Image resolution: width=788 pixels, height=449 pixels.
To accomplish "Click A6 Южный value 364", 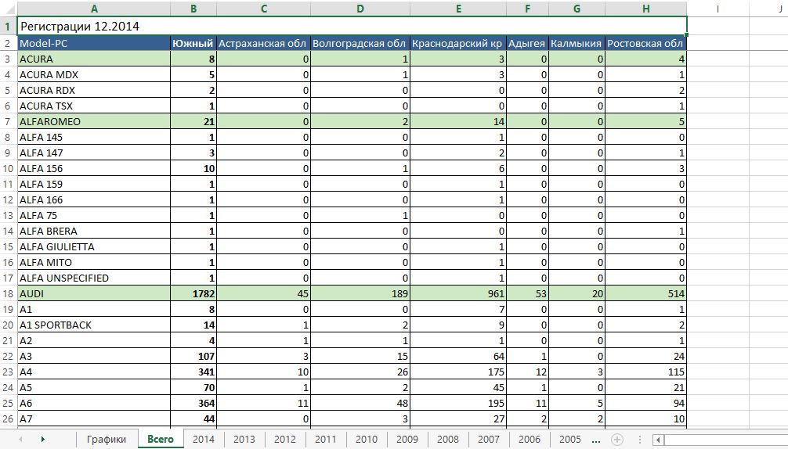I will click(193, 404).
